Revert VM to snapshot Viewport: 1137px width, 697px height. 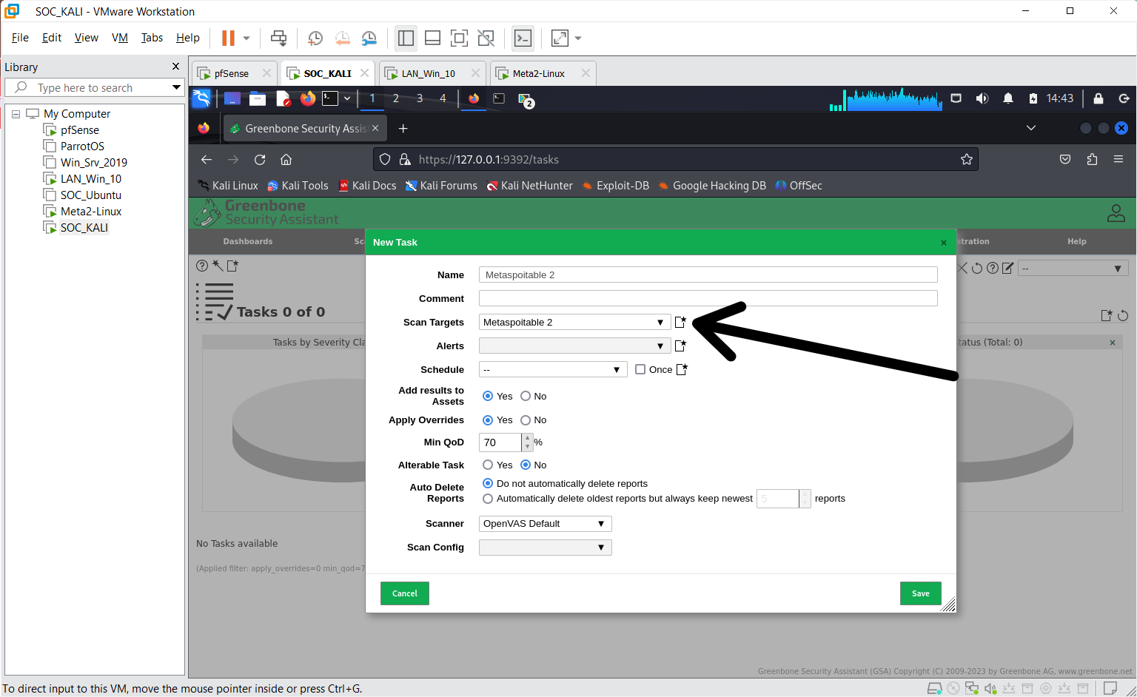pos(342,38)
